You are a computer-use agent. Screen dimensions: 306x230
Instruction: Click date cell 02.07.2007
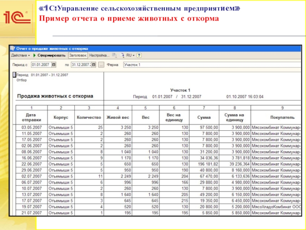(32, 176)
